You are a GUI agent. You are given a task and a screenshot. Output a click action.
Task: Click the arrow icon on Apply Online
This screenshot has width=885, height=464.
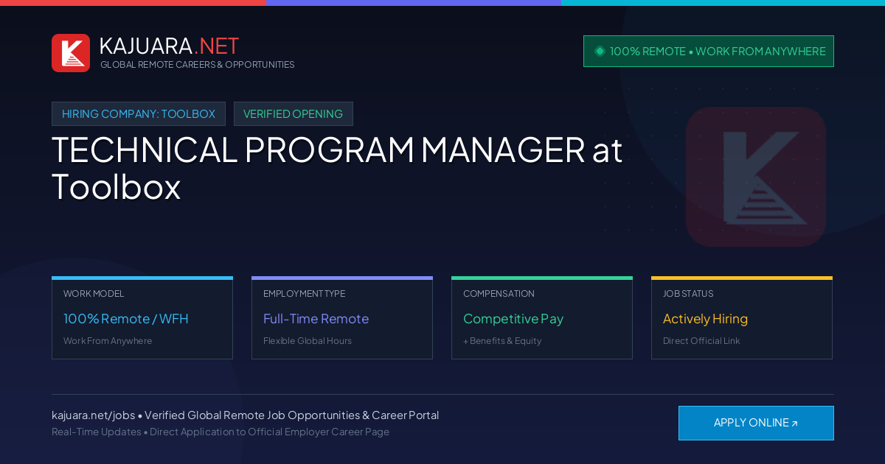[x=794, y=423]
